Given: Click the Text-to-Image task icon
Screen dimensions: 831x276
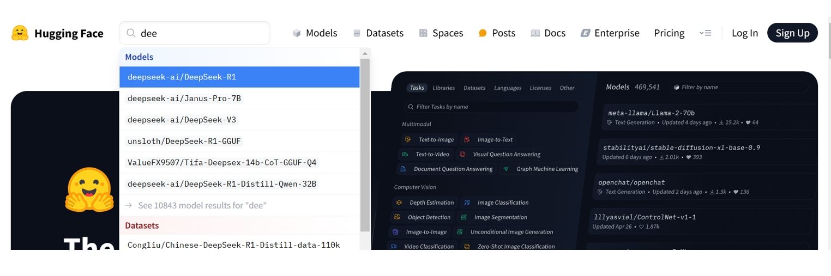Looking at the screenshot, I should point(408,140).
